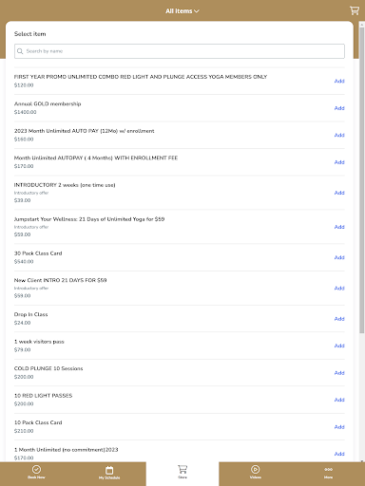Viewport: 365px width, 486px height.
Task: Add COLD PLUNGE 10 Sessions
Action: pos(339,373)
